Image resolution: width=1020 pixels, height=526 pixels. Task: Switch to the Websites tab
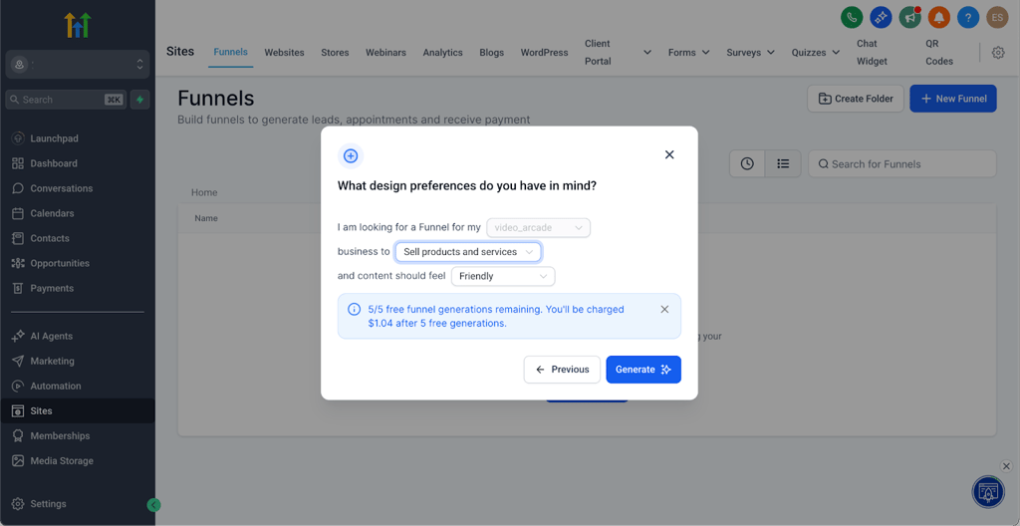[284, 53]
